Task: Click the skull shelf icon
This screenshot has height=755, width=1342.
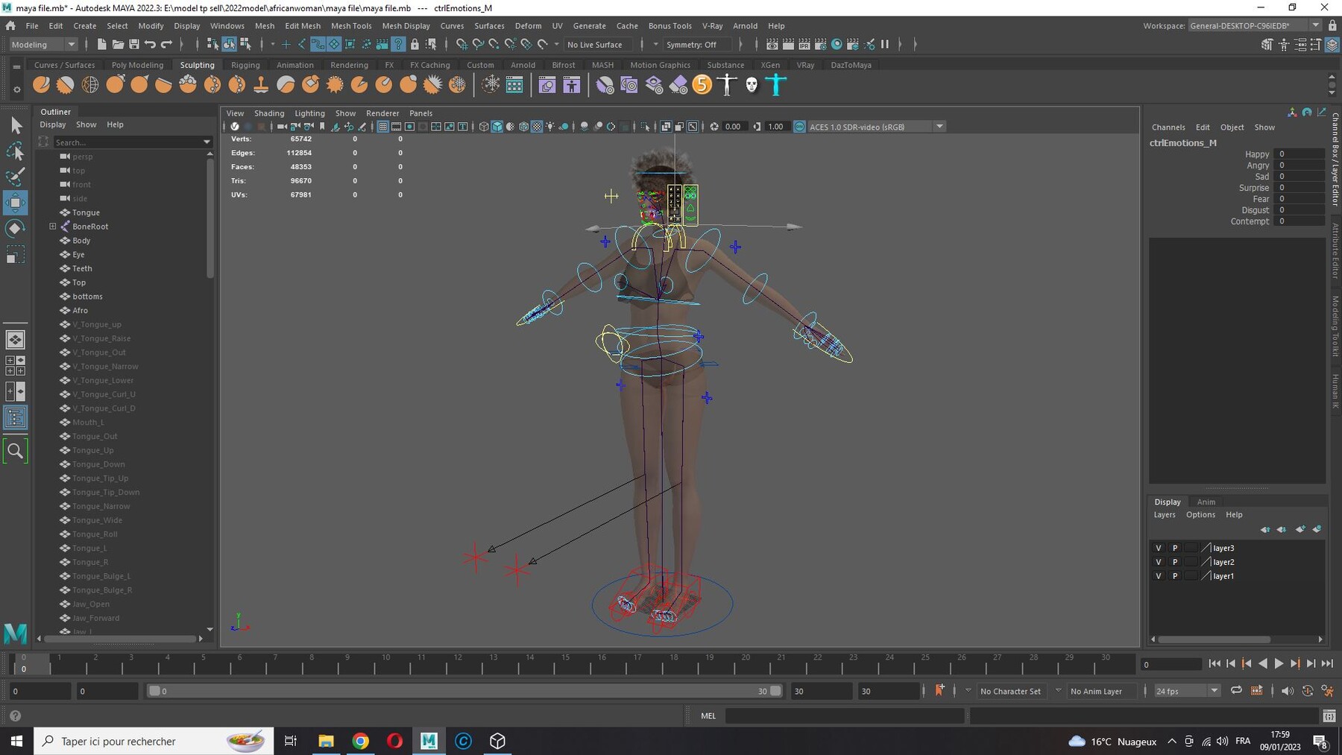Action: coord(752,85)
